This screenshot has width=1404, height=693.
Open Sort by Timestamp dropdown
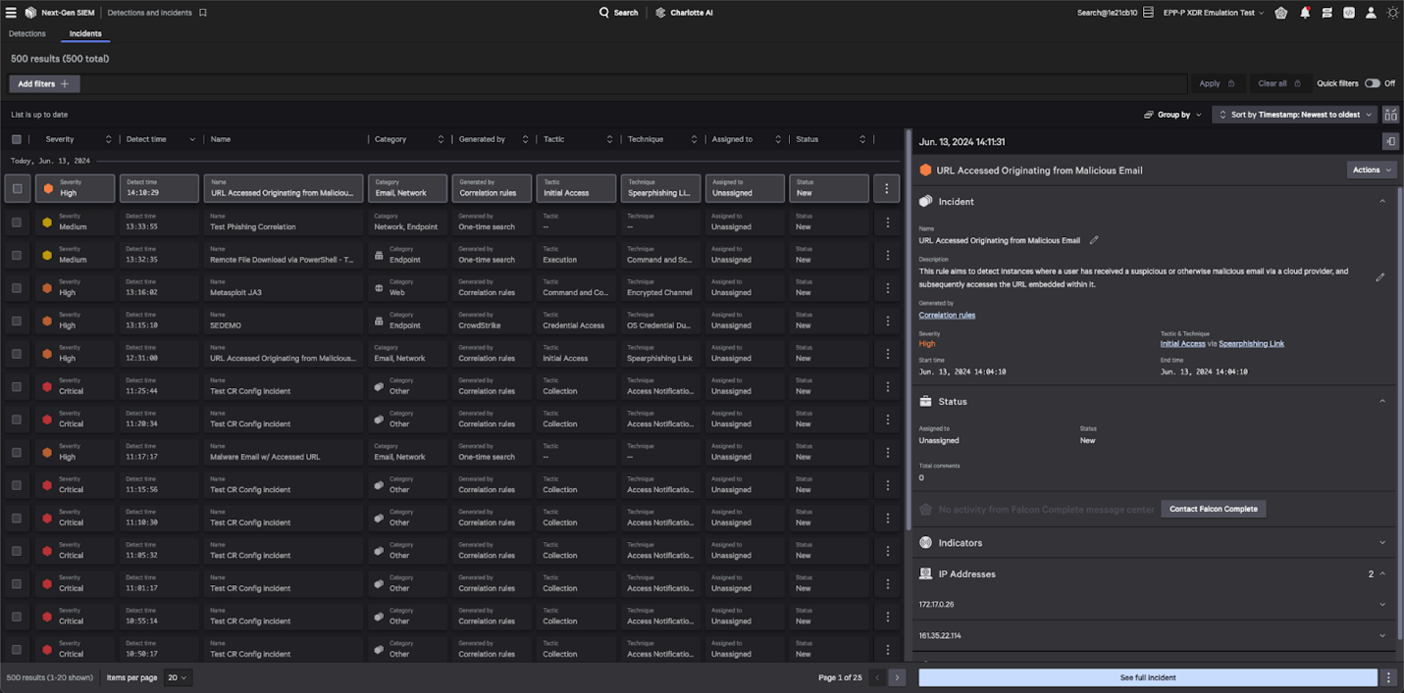1294,115
